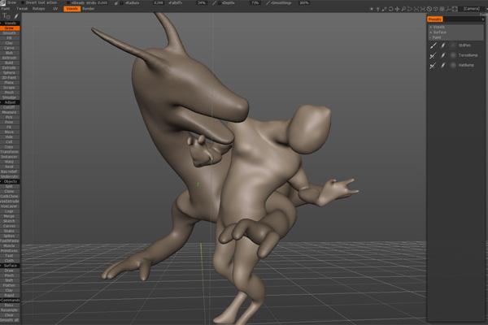
Task: Pick the Extrude tool
Action: [x=9, y=67]
